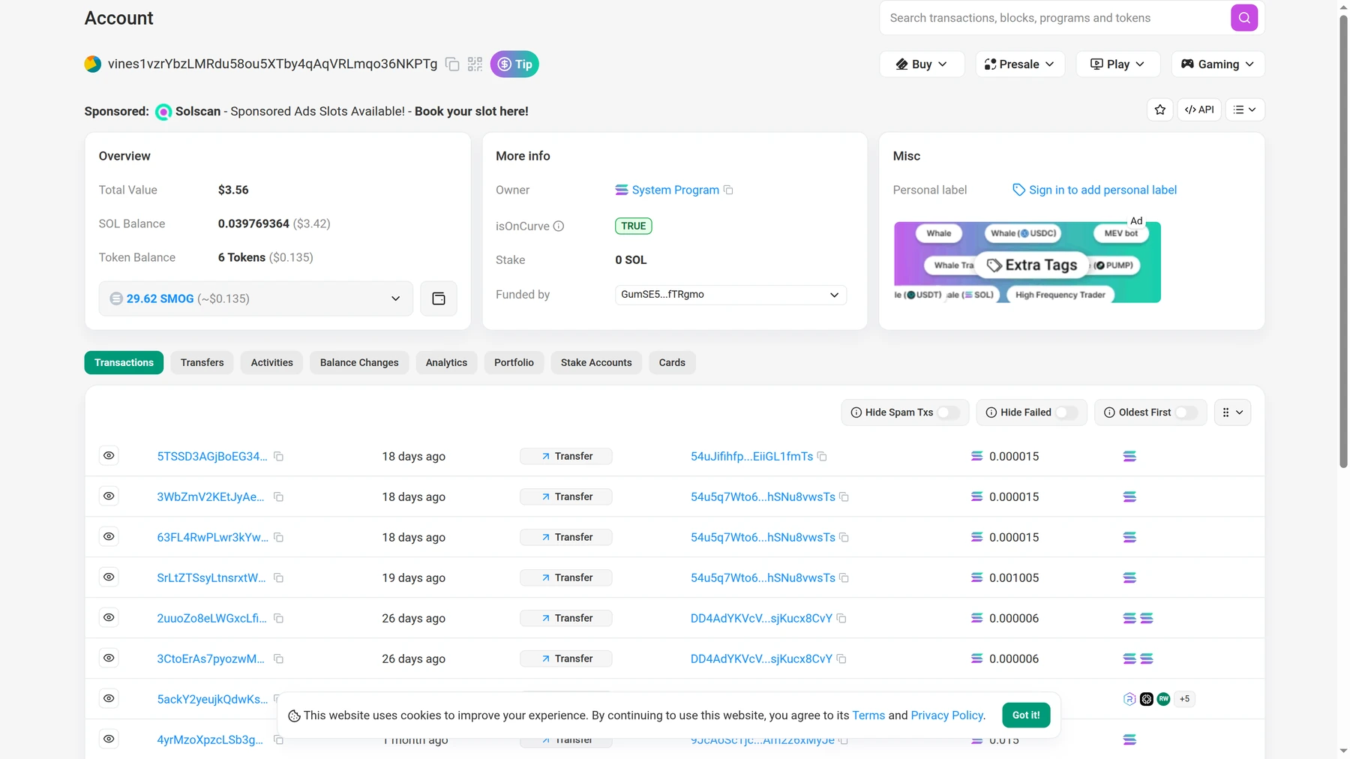Click the page vertical scrollbar
1350x759 pixels.
(1343, 240)
